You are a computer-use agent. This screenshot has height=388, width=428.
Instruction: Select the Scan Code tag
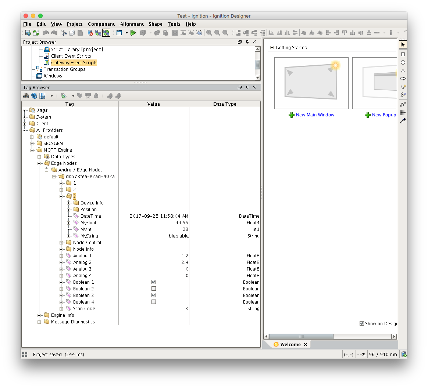coord(84,309)
